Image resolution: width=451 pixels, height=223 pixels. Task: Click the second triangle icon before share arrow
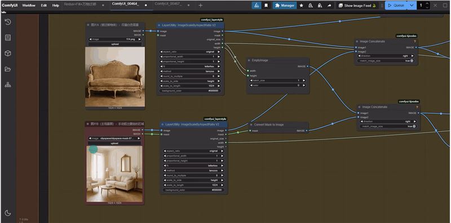(x=320, y=5)
